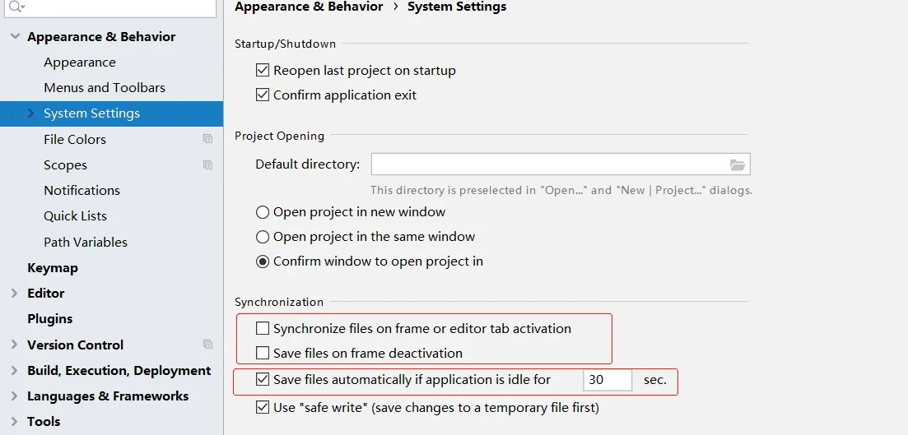Click the idle seconds input field
908x435 pixels.
(608, 380)
